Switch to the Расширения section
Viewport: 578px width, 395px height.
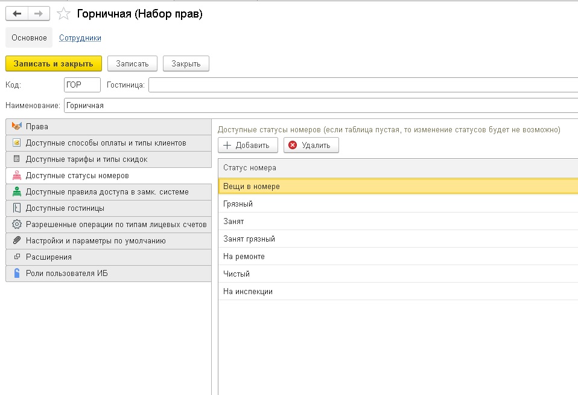tap(47, 257)
